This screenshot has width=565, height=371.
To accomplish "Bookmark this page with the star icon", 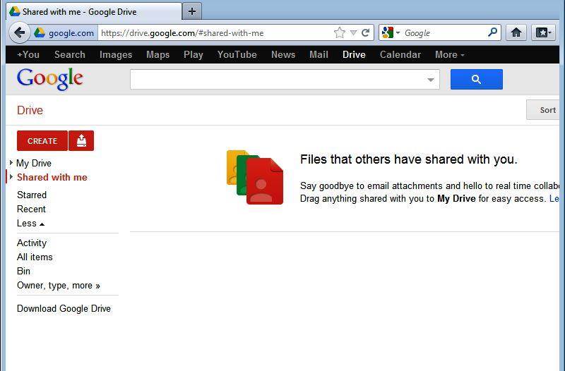I will [x=339, y=32].
